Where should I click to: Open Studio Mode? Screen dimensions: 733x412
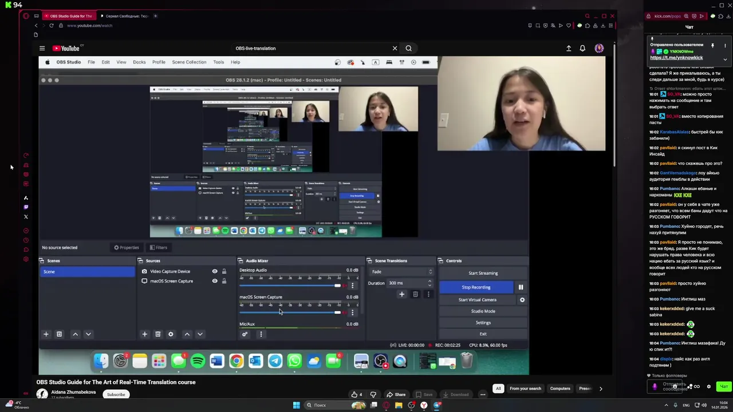coord(483,311)
